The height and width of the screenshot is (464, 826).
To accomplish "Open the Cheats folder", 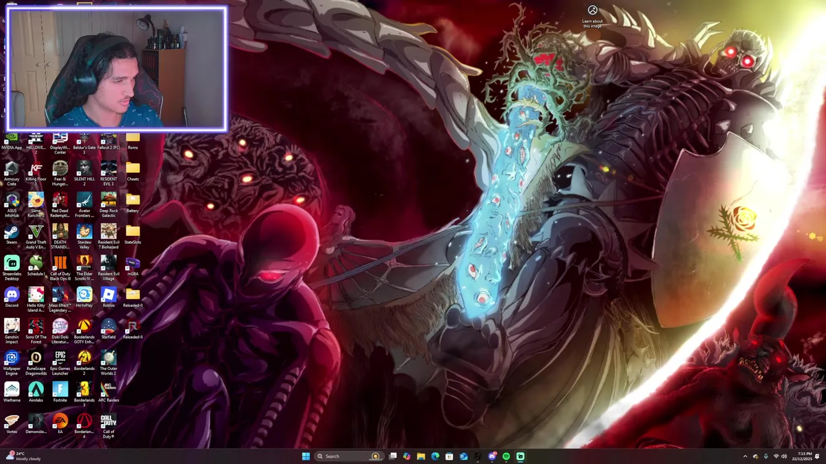I will point(132,171).
